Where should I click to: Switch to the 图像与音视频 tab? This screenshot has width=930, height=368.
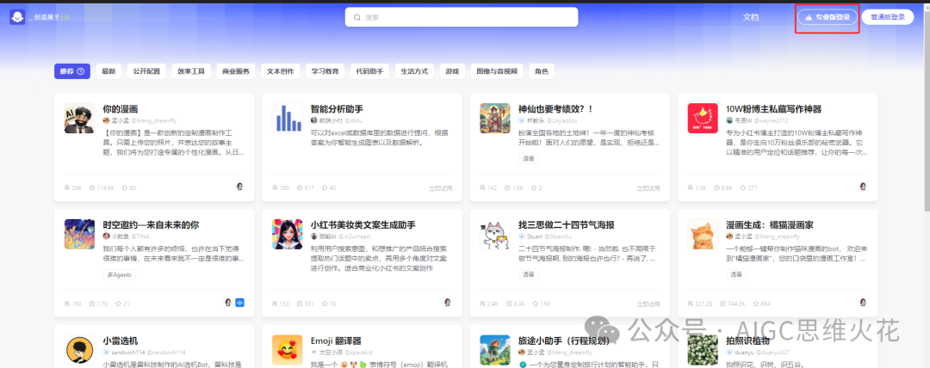(497, 71)
